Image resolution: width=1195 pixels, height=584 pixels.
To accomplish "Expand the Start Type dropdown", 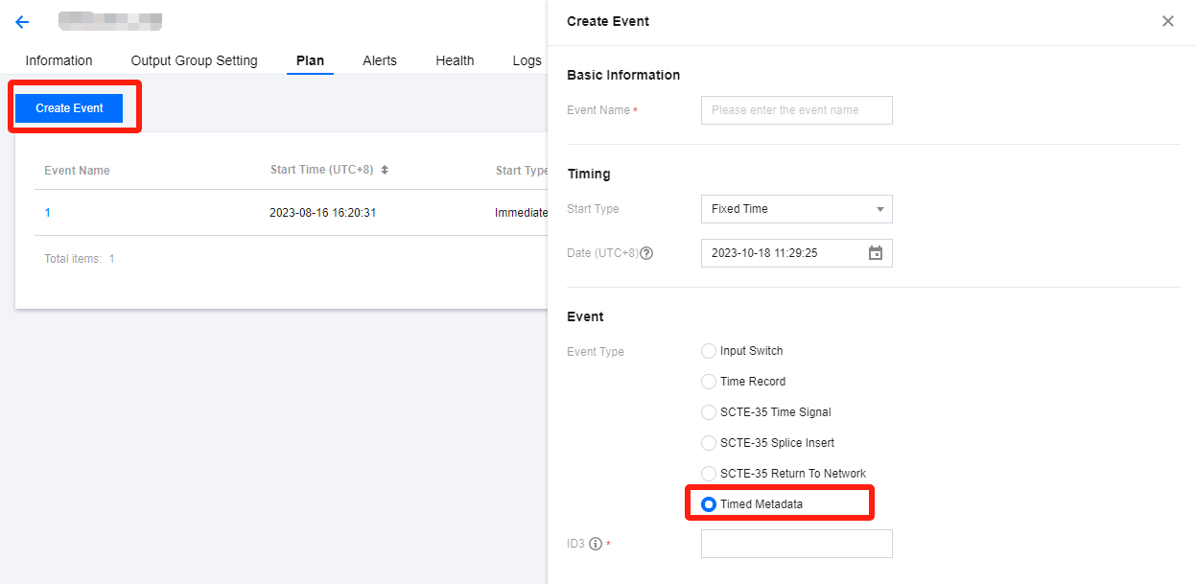I will [796, 209].
